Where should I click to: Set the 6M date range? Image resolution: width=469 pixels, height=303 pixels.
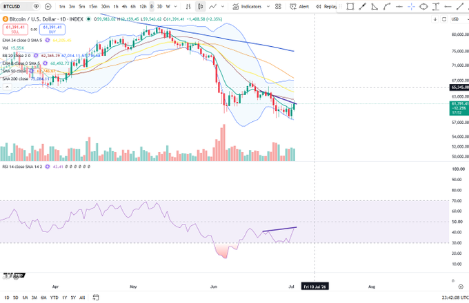pos(43,297)
